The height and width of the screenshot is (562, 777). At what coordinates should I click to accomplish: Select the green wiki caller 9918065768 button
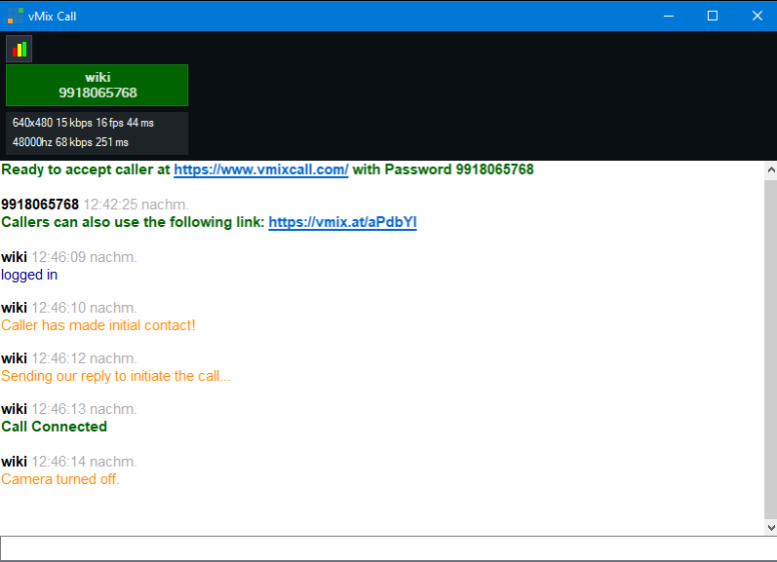coord(97,85)
